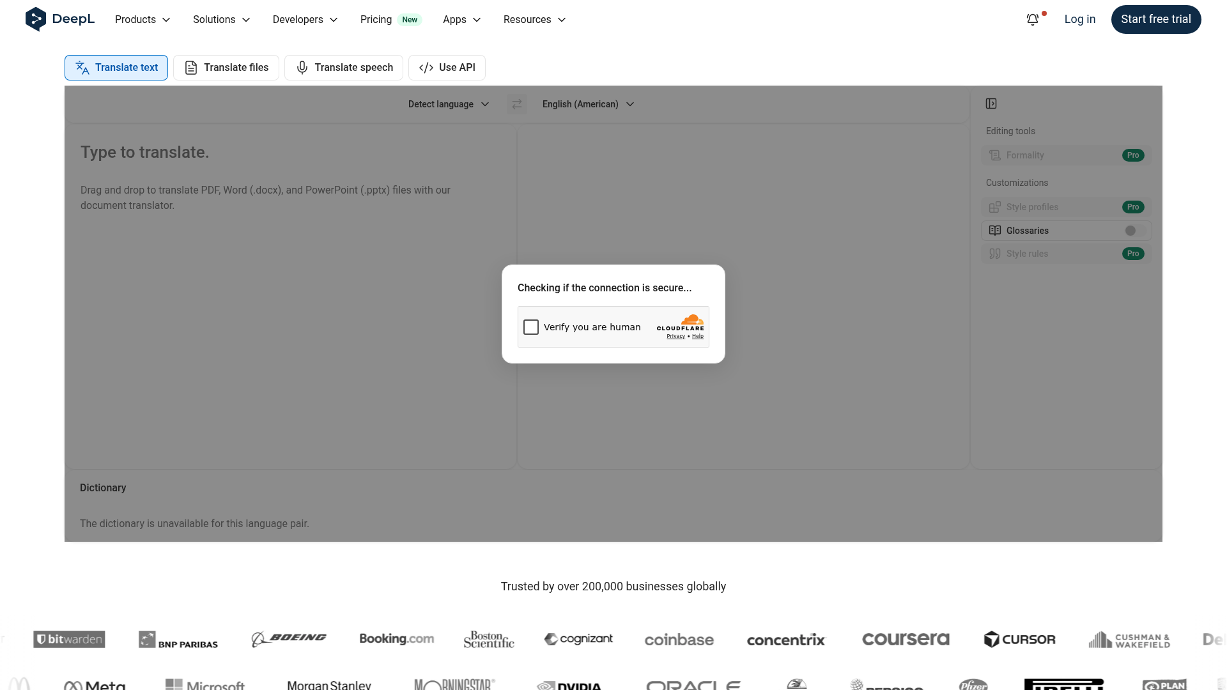Click the Style rules quote icon
Screen dimensions: 1227x690
pos(995,254)
